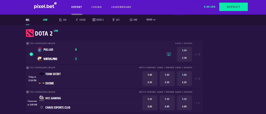Bet EHOME match winner at 2.55
Image resolution: width=266 pixels, height=114 pixels.
[x=150, y=82]
